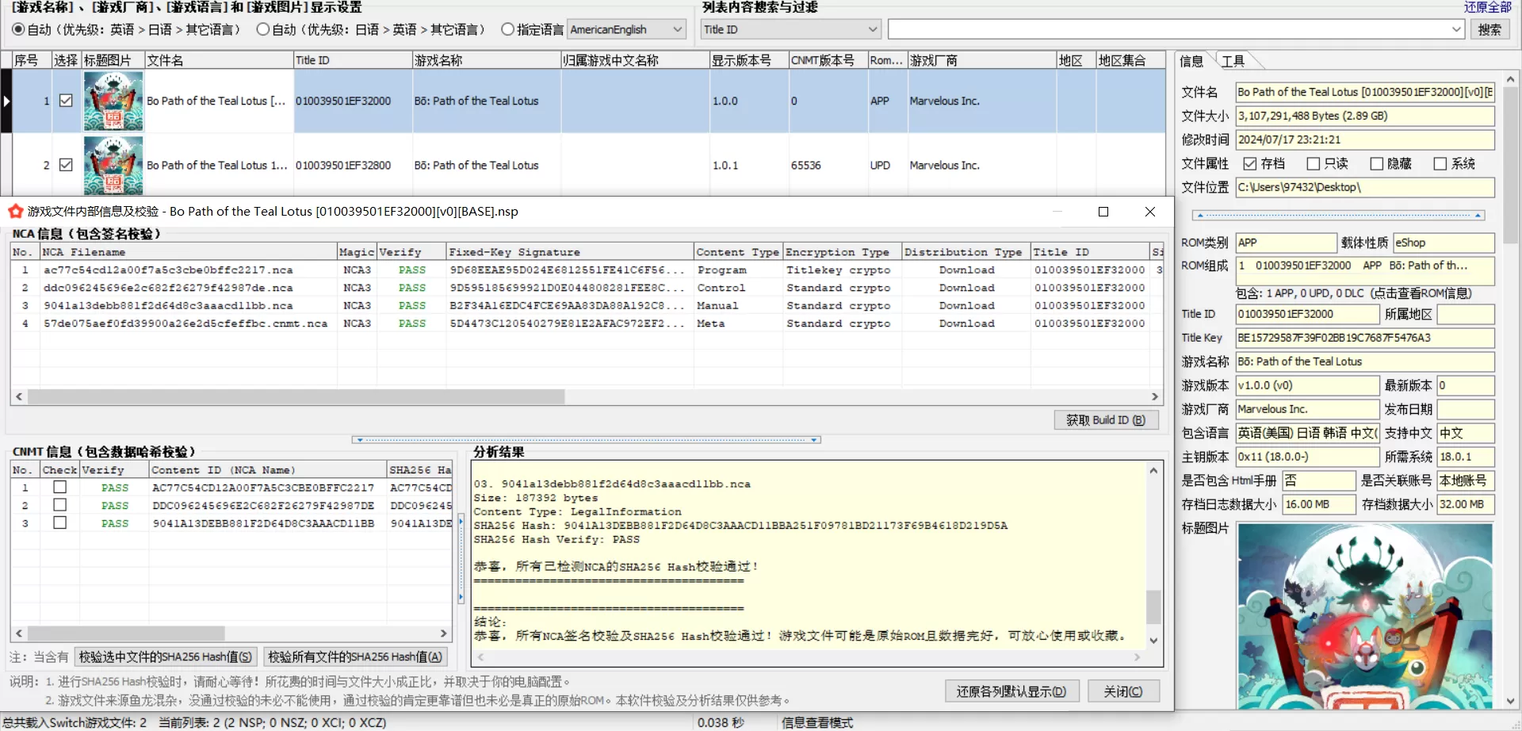Click the 获取 Build ID button
Viewport: 1522px width, 731px height.
point(1105,420)
